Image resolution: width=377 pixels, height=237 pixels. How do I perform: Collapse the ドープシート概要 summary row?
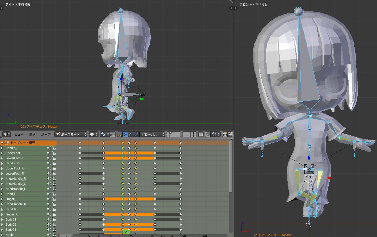2,143
